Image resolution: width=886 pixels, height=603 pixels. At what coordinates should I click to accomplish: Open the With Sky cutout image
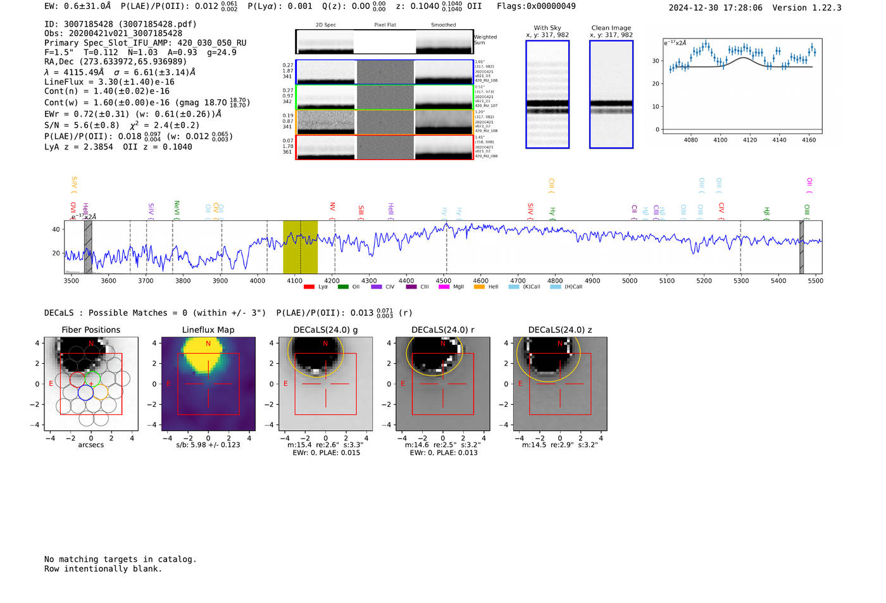click(547, 94)
